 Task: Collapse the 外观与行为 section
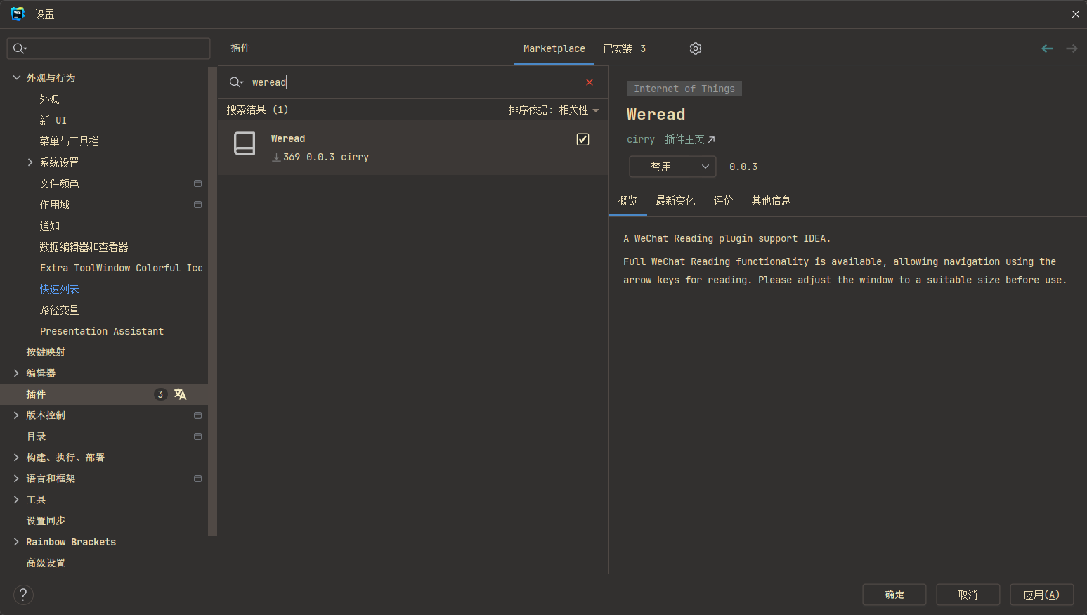click(17, 78)
